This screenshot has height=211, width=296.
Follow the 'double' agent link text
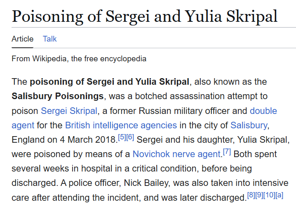[x=263, y=111]
